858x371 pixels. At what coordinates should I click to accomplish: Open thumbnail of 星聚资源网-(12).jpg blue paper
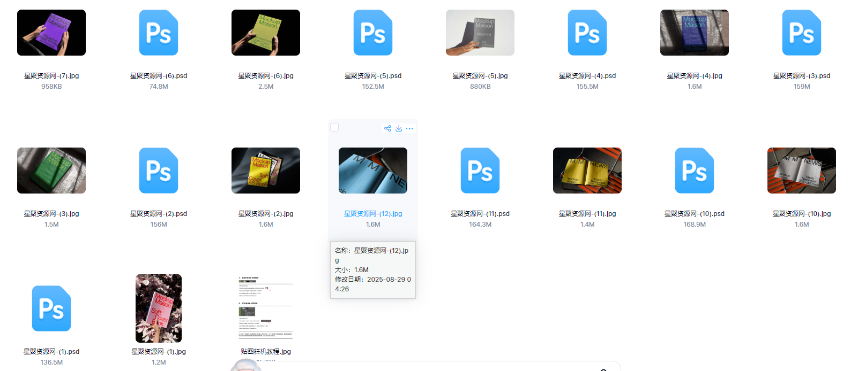pos(373,171)
